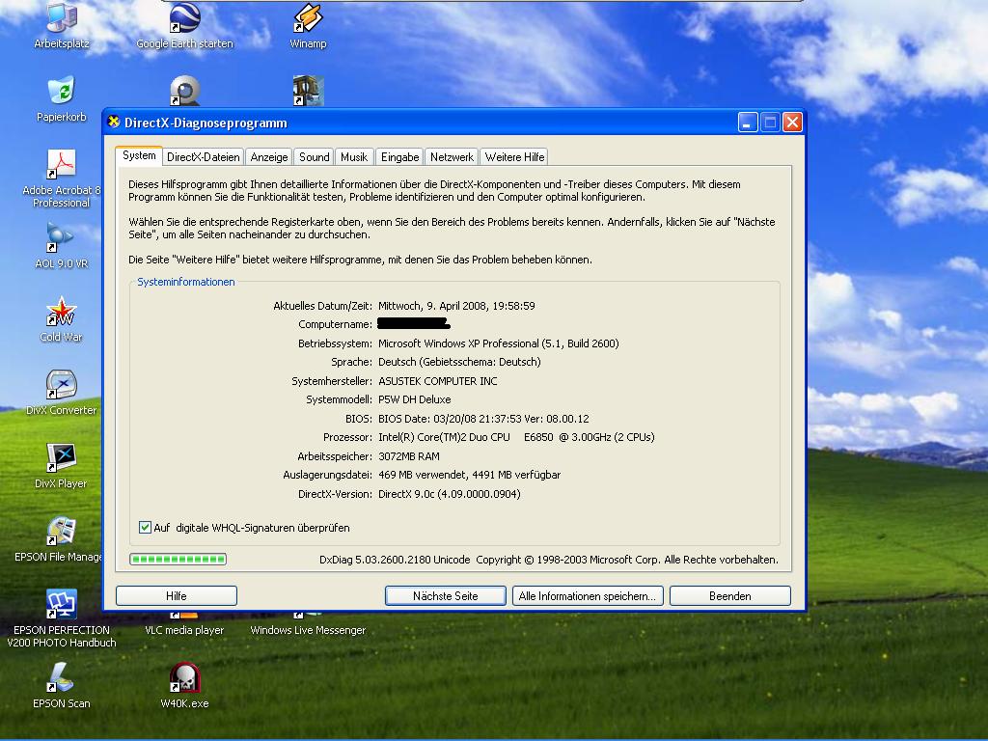Click the date value Mittwoch, 9. April 2008
This screenshot has height=741, width=988.
click(456, 306)
